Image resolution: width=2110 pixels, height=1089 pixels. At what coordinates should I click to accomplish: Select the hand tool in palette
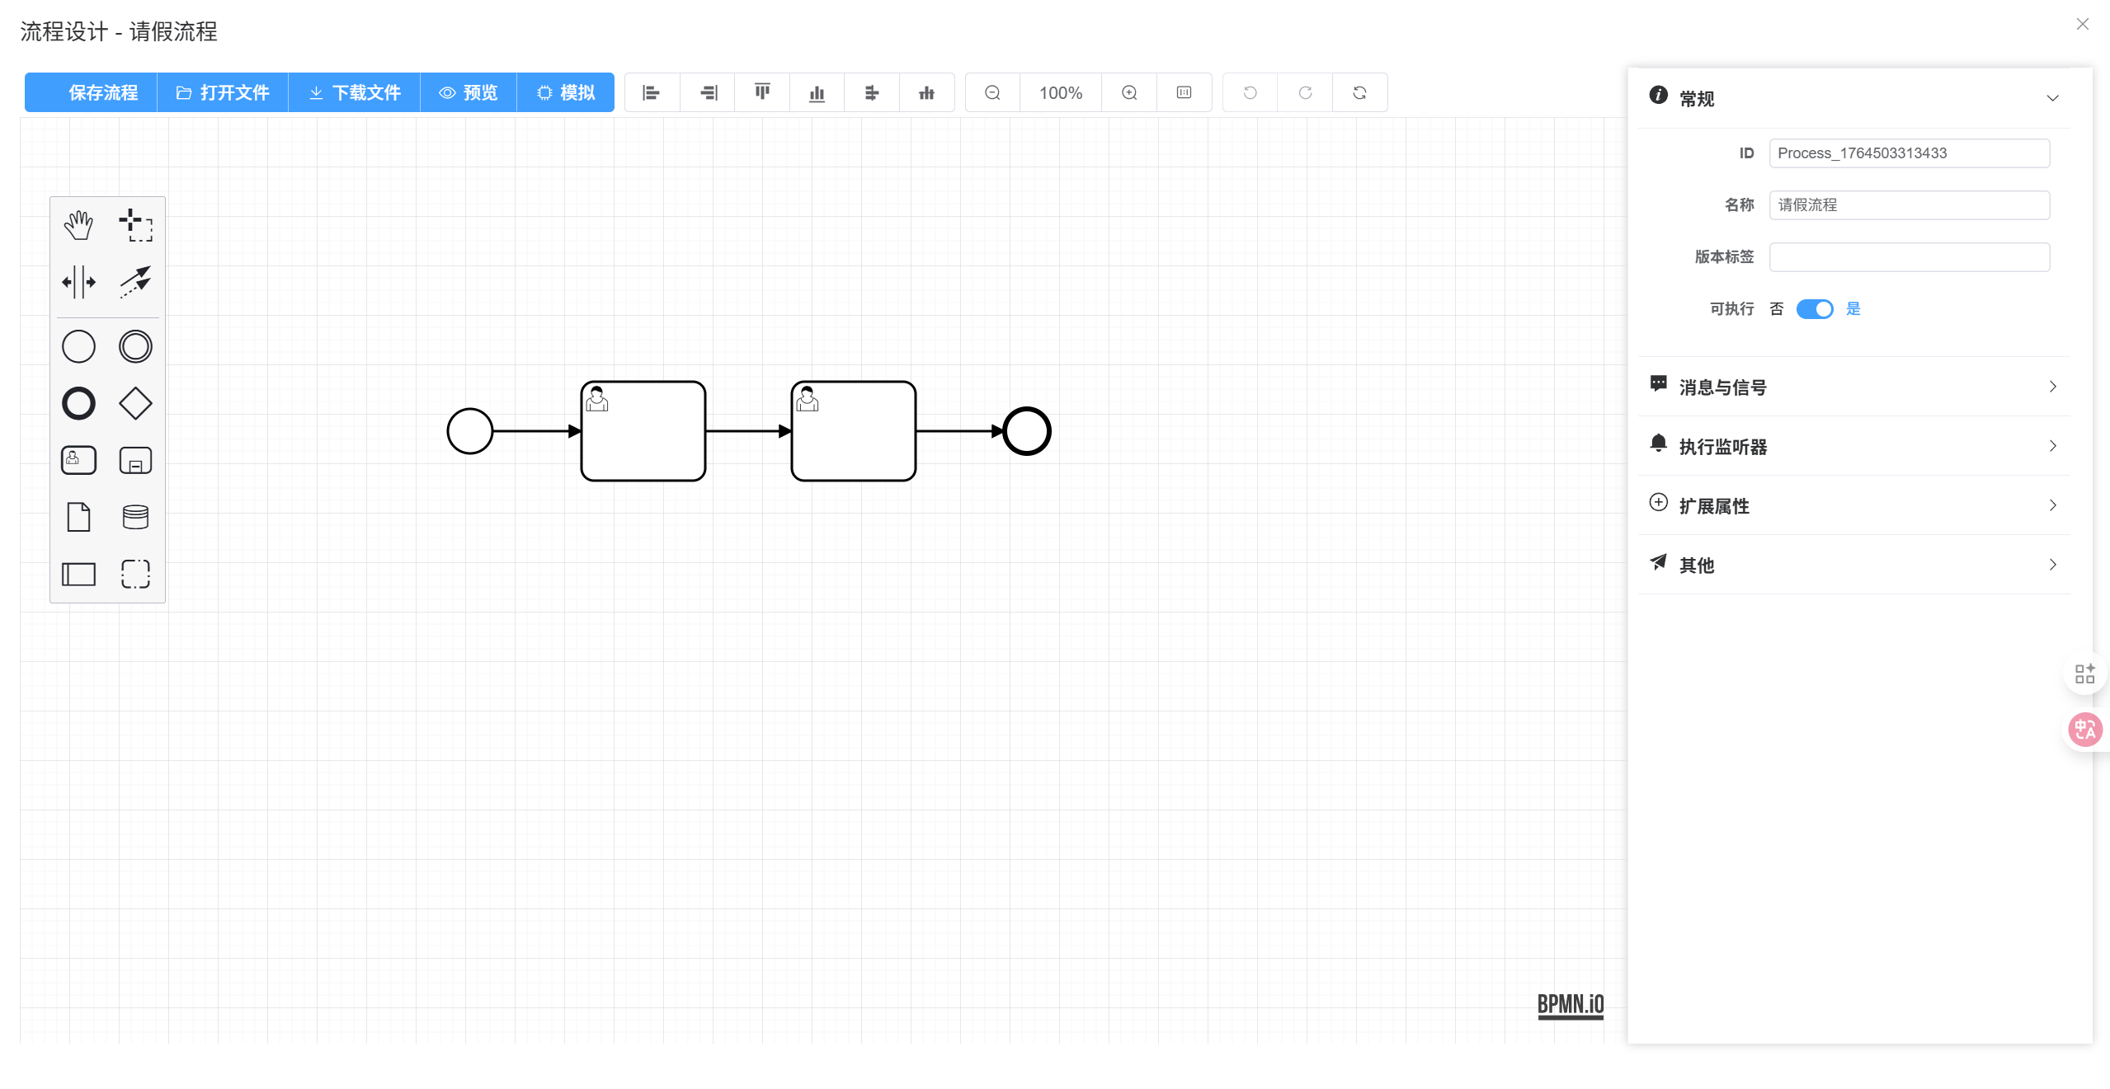(x=78, y=224)
